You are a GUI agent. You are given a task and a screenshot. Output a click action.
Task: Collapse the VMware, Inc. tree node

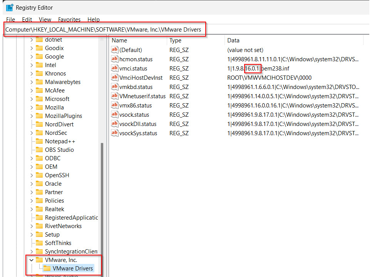click(x=32, y=260)
